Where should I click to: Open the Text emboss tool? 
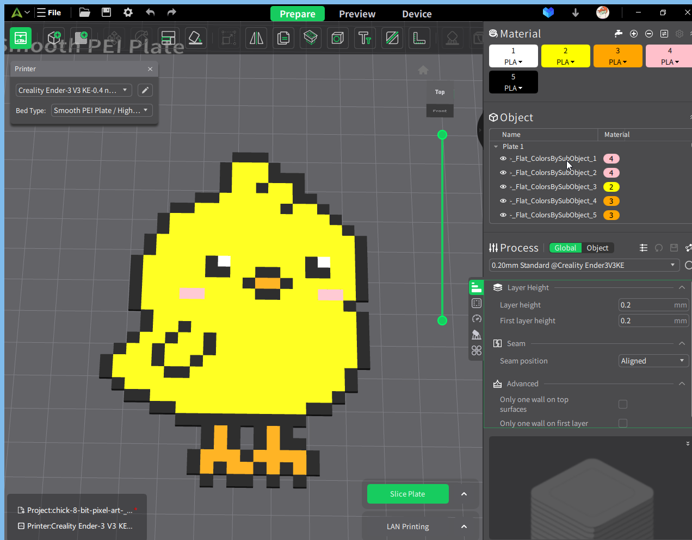(x=364, y=38)
